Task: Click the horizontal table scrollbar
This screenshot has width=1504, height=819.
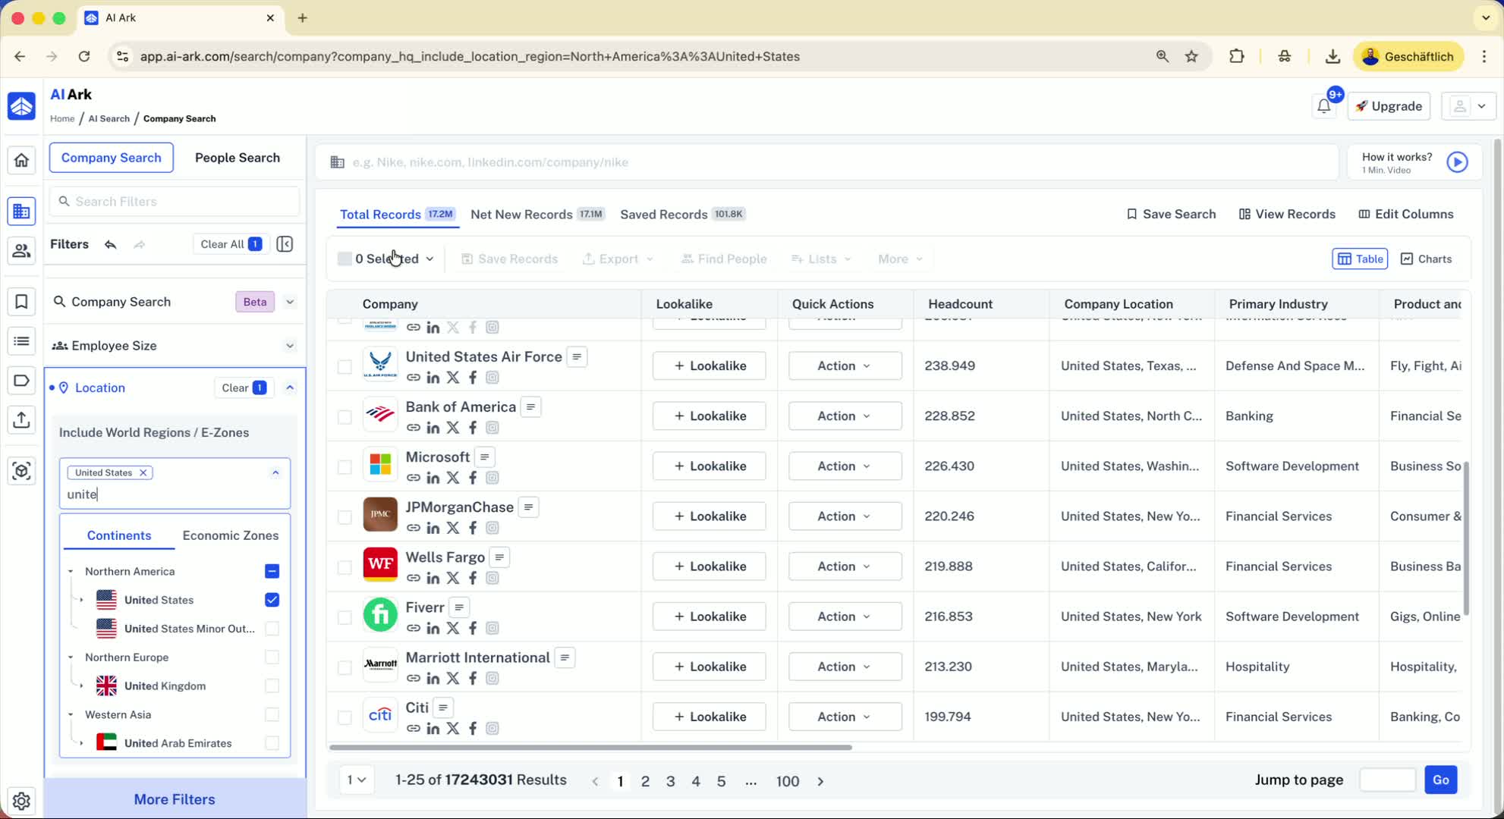Action: pos(590,747)
